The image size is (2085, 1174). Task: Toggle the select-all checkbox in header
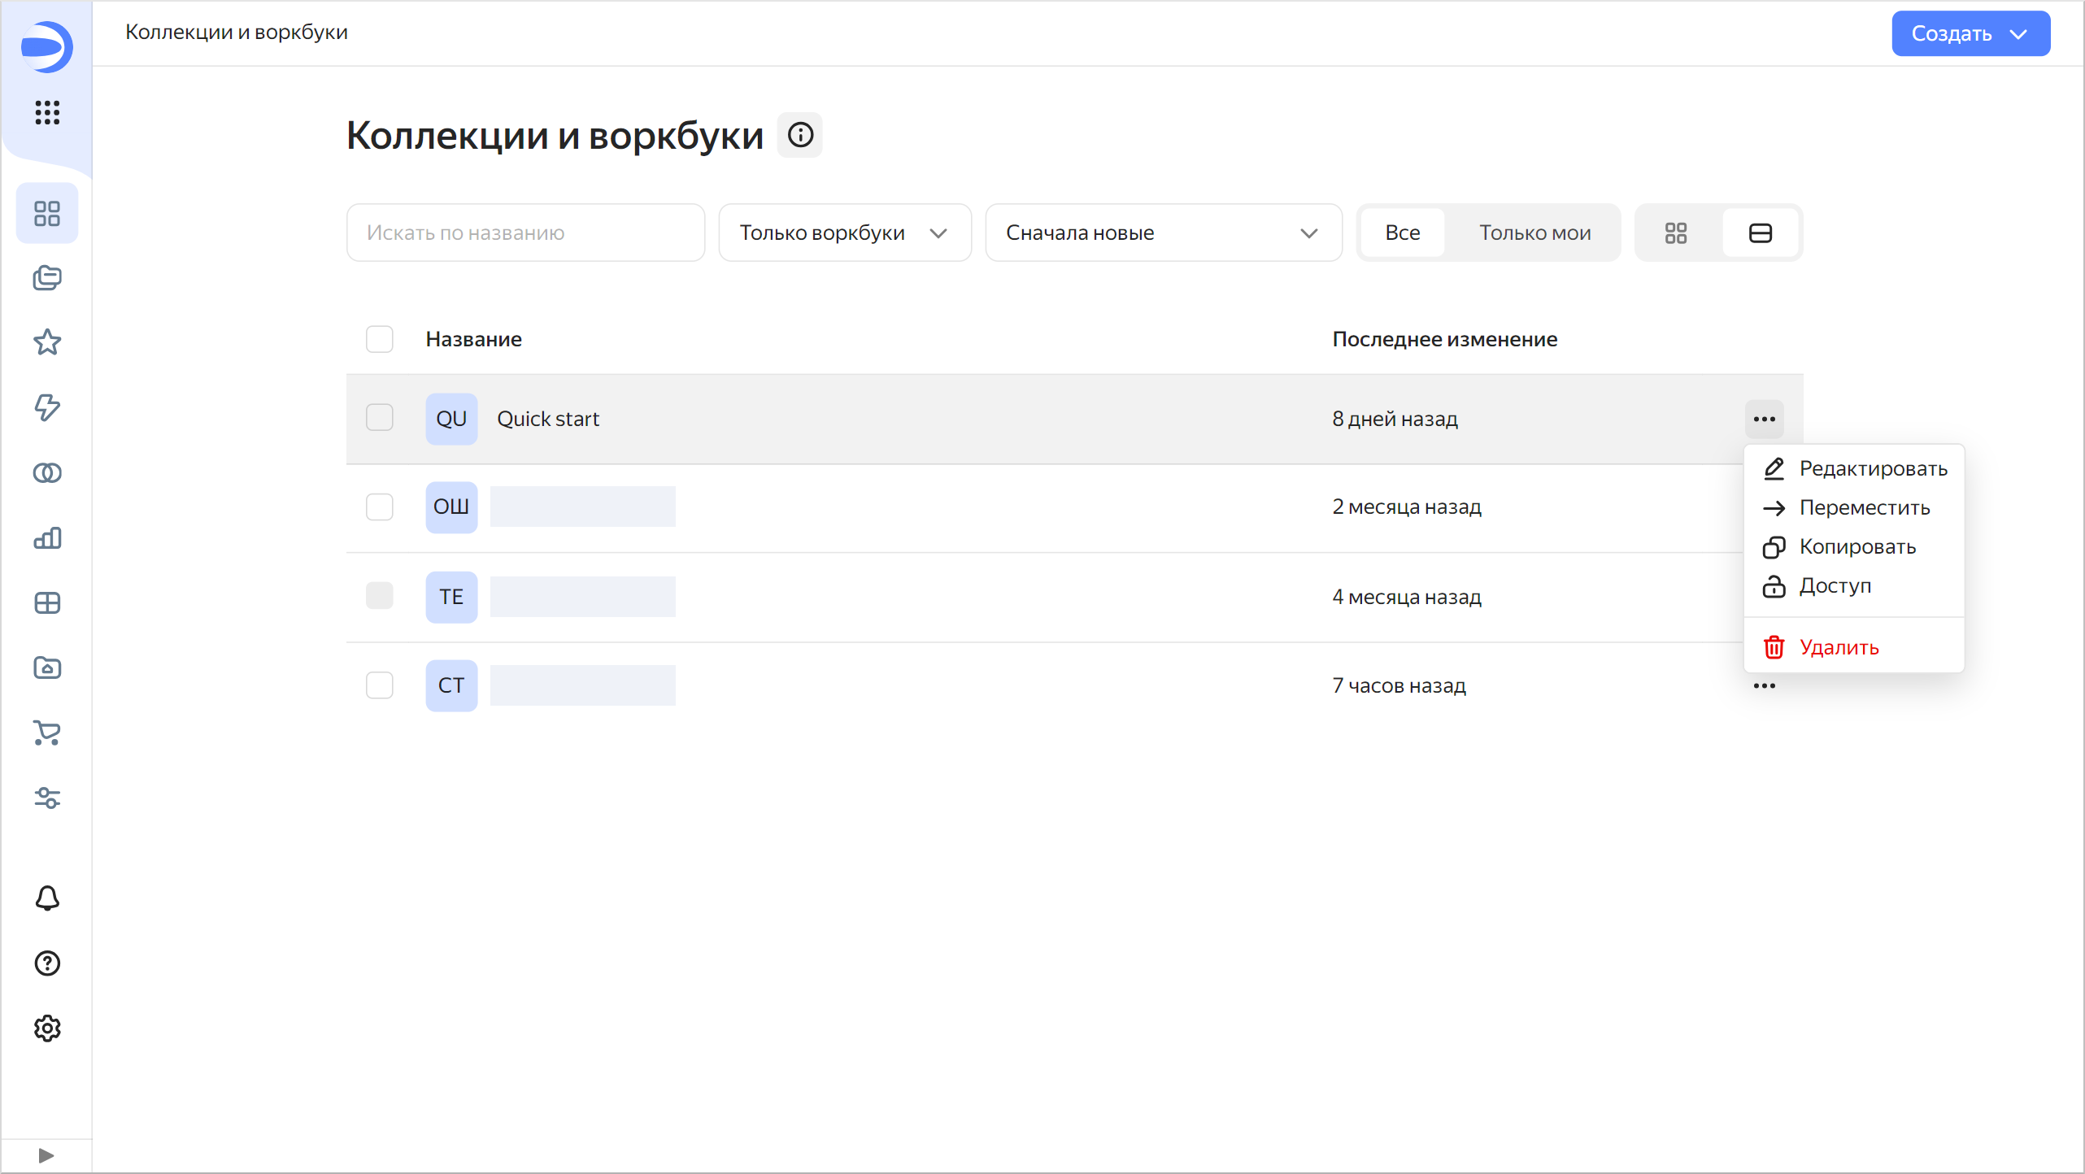[x=379, y=339]
